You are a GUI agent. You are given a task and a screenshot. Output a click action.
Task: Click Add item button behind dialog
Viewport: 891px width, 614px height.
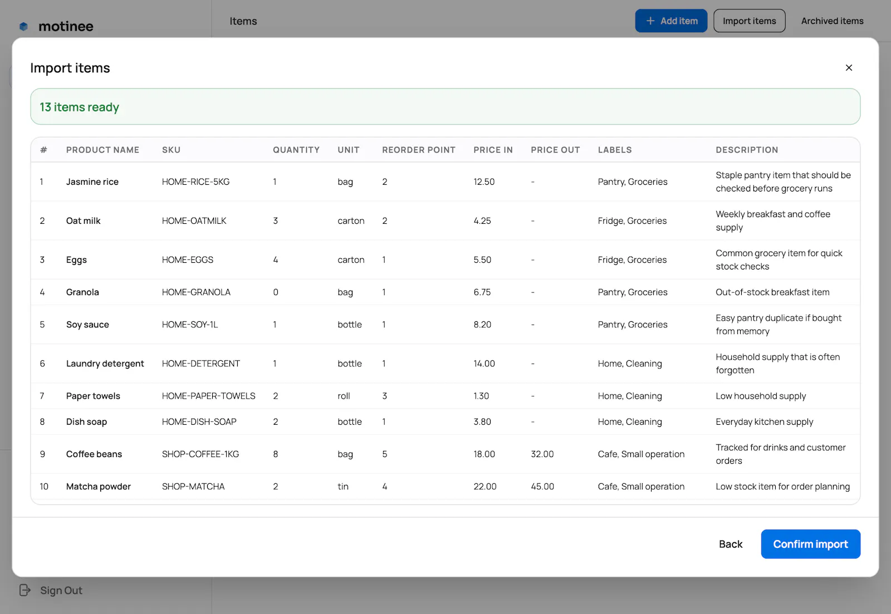(671, 21)
